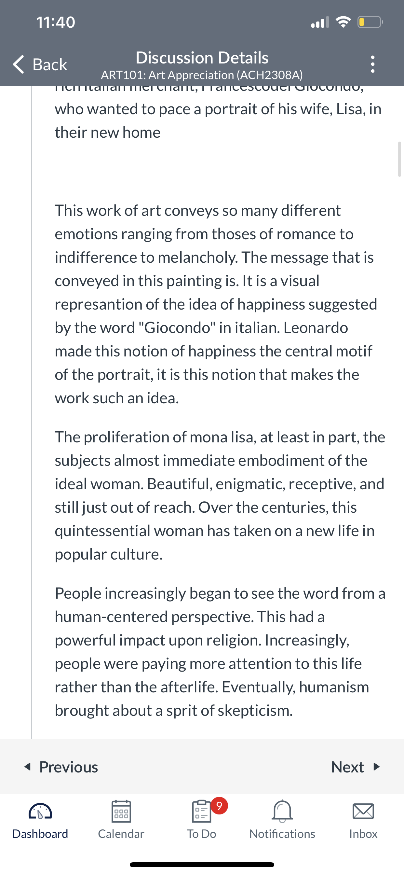Open the Dashboard gauge icon tab
Viewport: 404px width, 875px height.
[40, 812]
